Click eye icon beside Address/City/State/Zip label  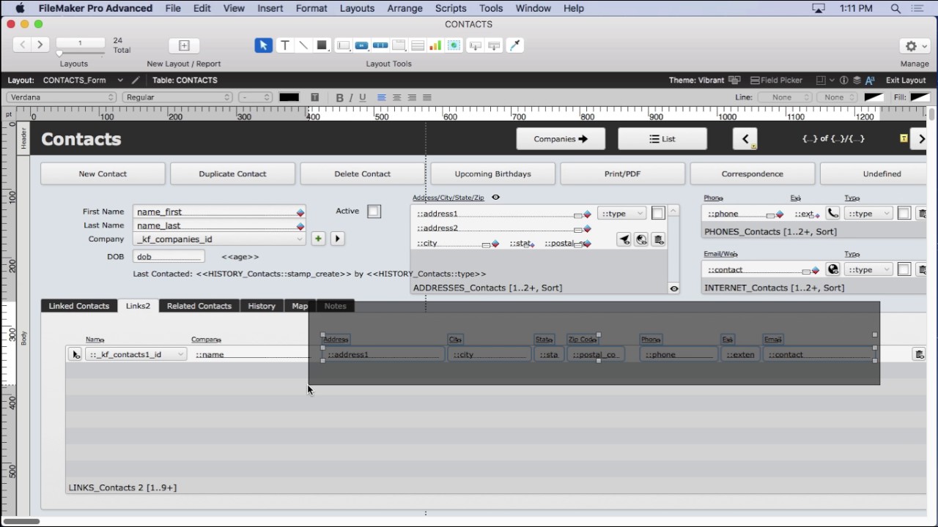pyautogui.click(x=496, y=198)
